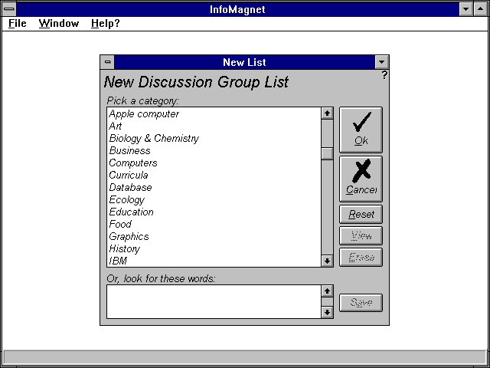Image resolution: width=490 pixels, height=368 pixels.
Task: Select Biology & Chemistry from the list
Action: pos(154,139)
